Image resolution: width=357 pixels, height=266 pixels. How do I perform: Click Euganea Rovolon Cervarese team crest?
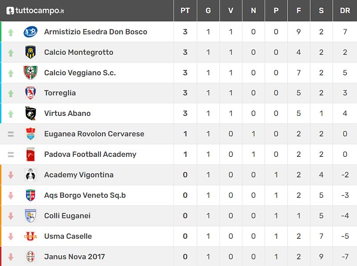click(30, 134)
